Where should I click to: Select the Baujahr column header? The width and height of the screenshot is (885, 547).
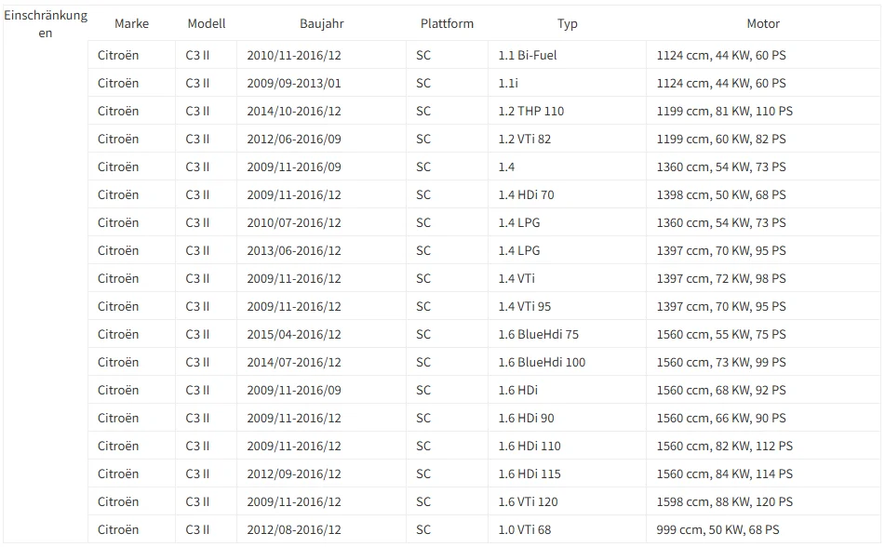click(x=321, y=23)
